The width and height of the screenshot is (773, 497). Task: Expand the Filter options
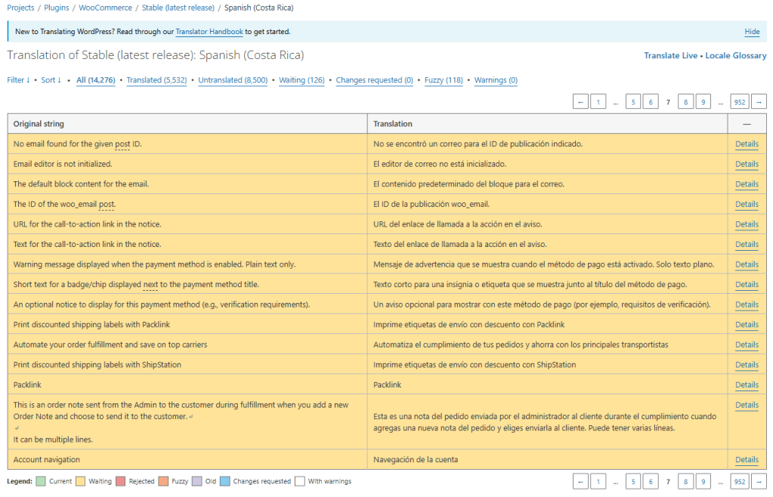point(18,80)
